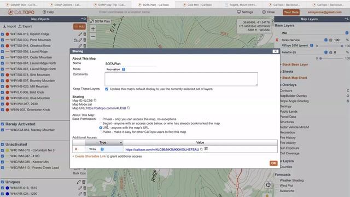Screen dimensions: 350x197
Task: Edit W4T/SU-044 Chestnut Knob with pencil icon
Action: (80, 46)
